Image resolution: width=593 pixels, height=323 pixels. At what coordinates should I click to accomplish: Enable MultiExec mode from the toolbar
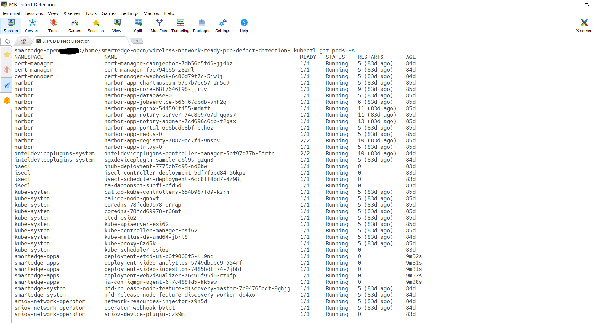(159, 26)
